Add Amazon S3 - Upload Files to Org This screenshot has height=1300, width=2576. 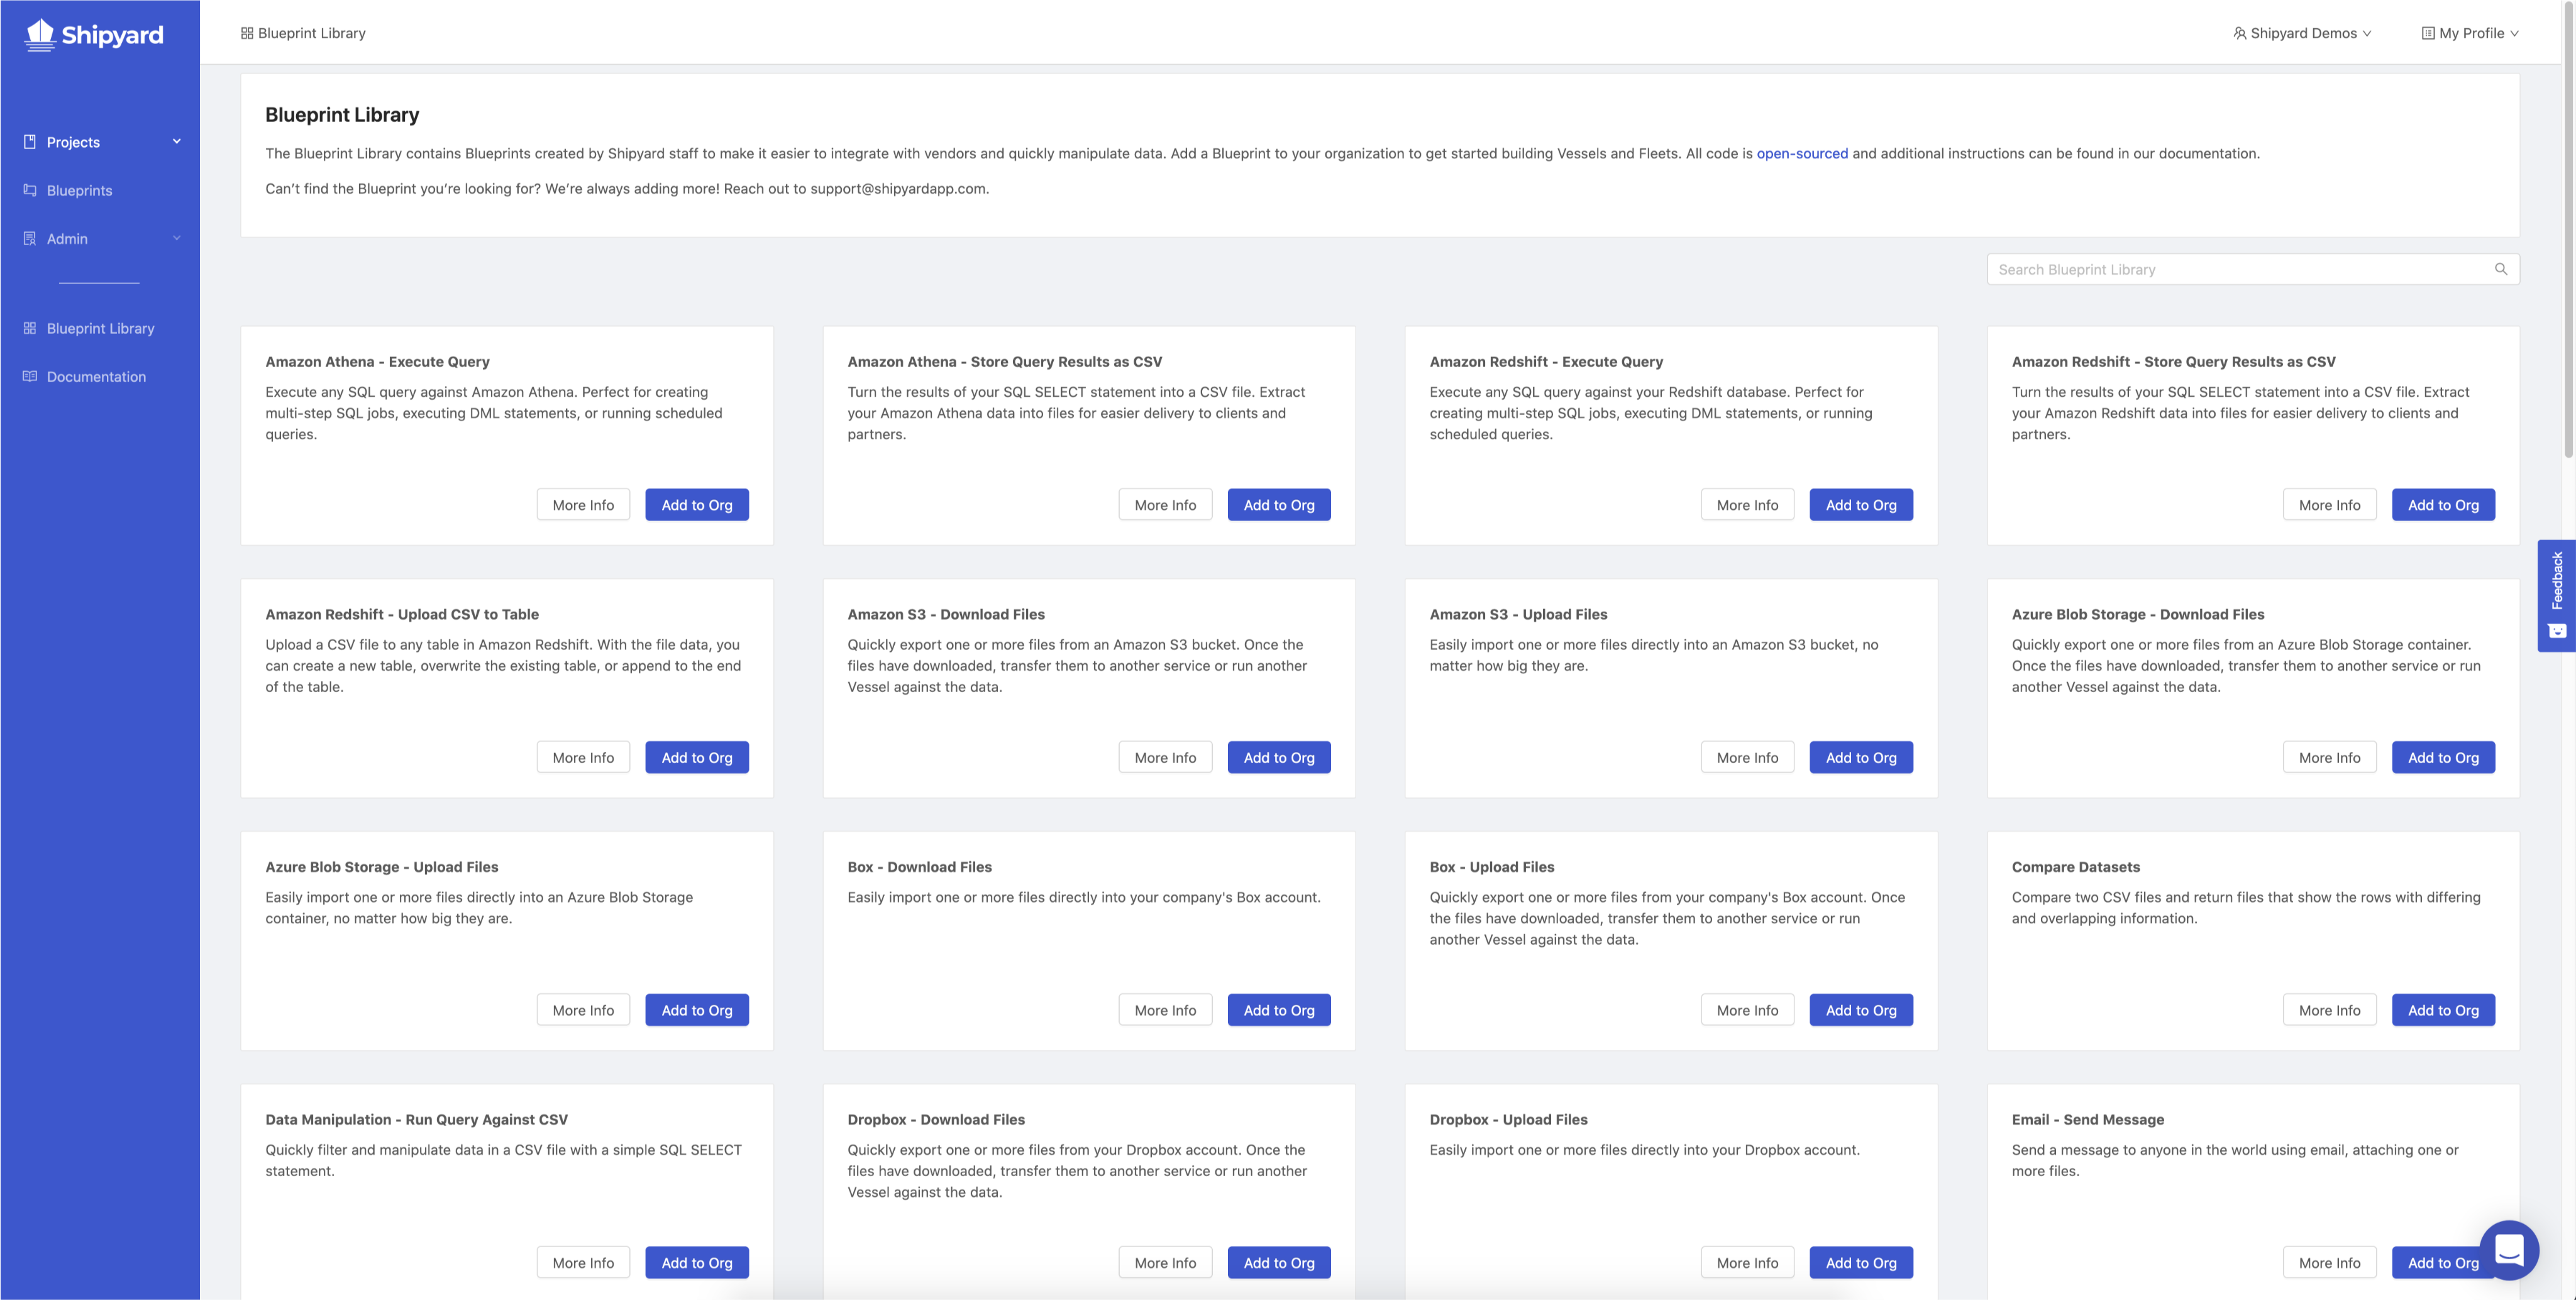coord(1860,757)
